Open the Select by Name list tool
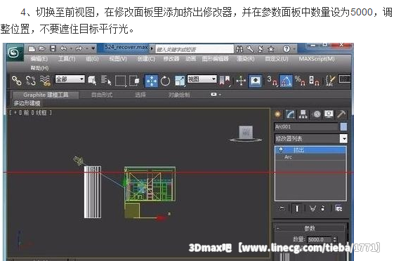The width and height of the screenshot is (408, 261). click(106, 80)
